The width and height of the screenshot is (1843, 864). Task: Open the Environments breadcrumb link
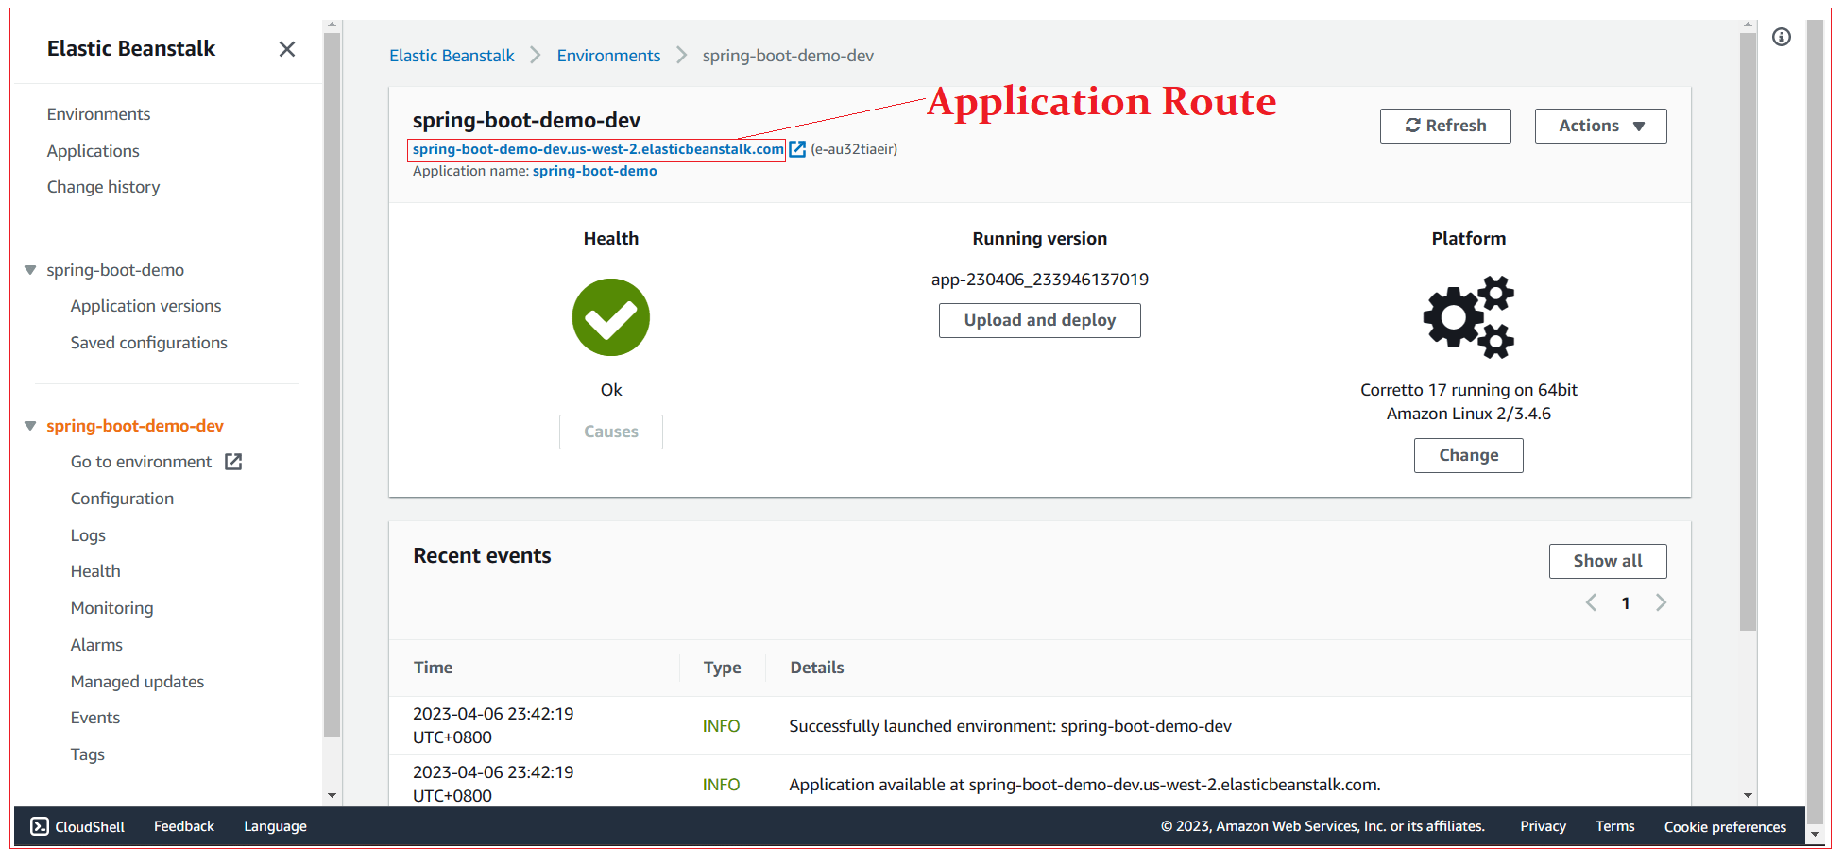[608, 55]
